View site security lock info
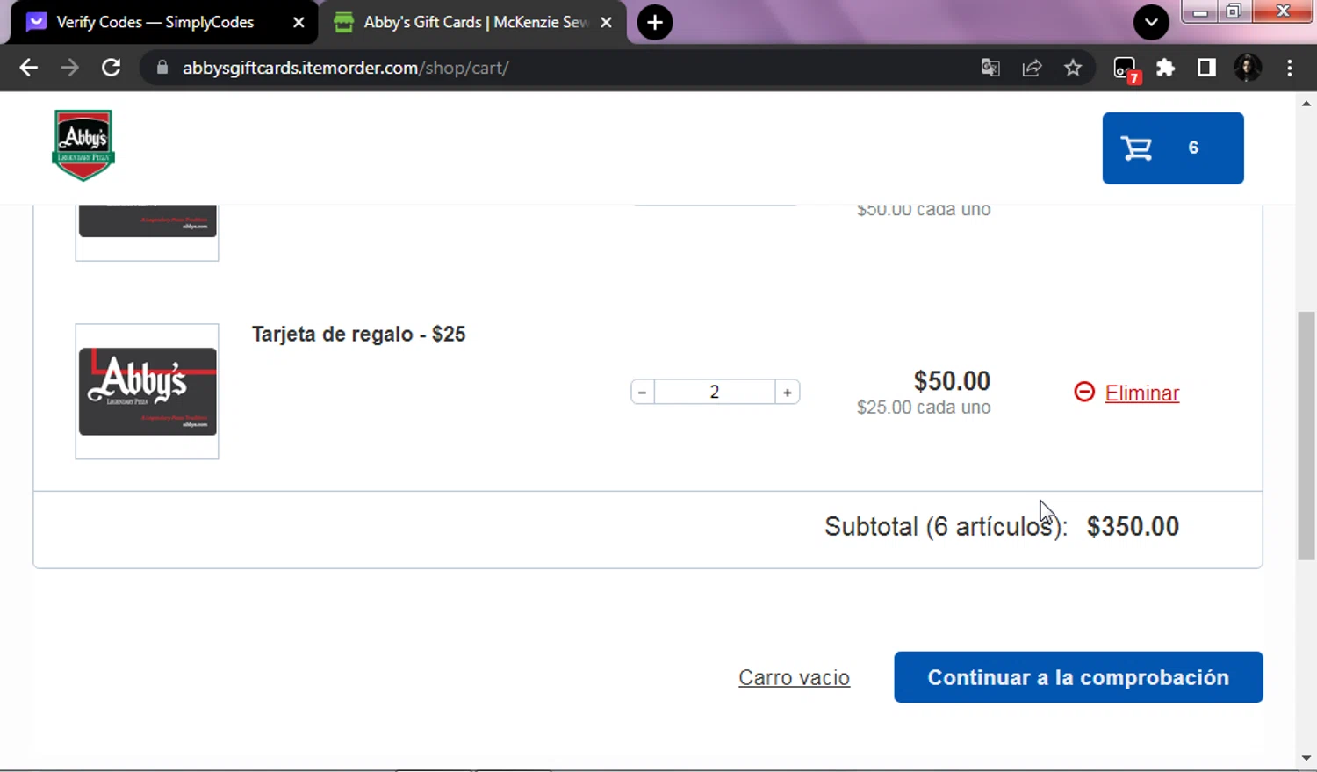The width and height of the screenshot is (1317, 772). click(162, 68)
